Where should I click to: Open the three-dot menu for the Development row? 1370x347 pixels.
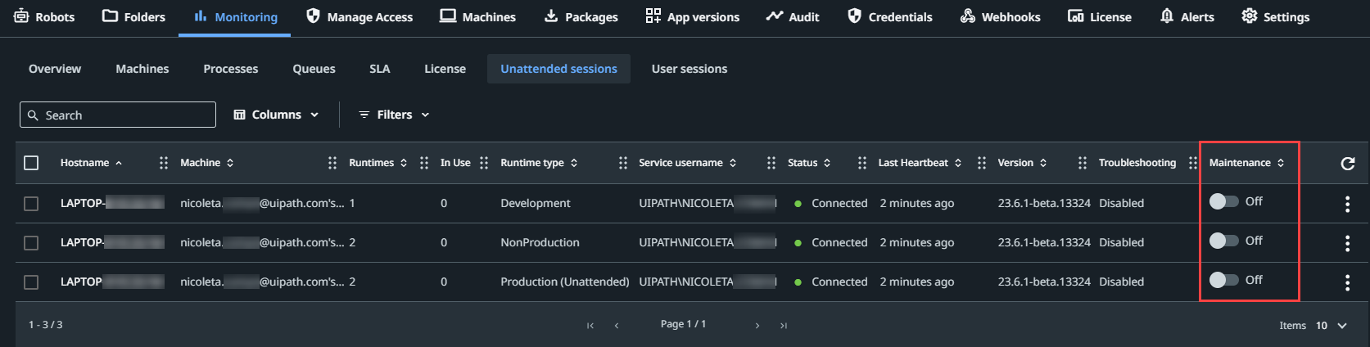pos(1347,204)
